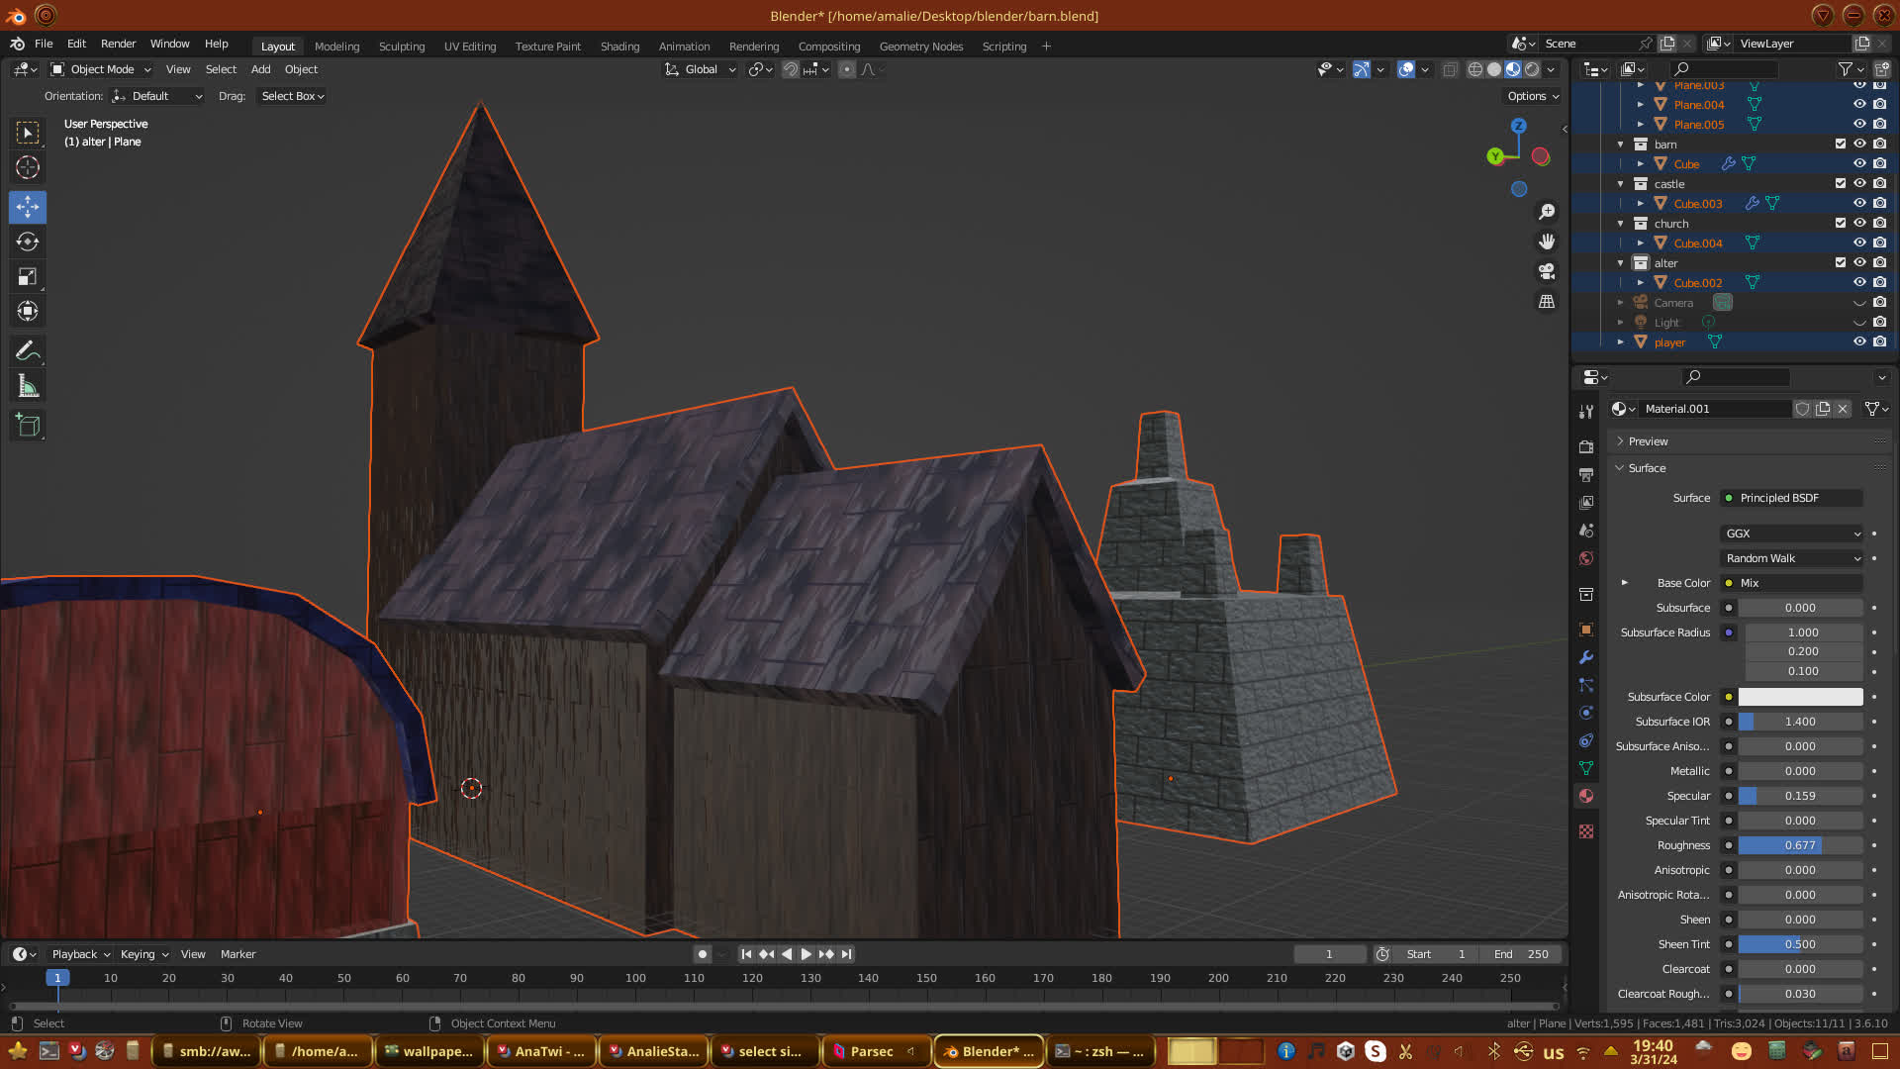The height and width of the screenshot is (1069, 1900).
Task: Select the Cursor tool in toolbar
Action: click(x=28, y=167)
